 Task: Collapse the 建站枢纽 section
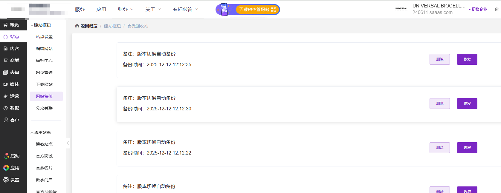pos(32,25)
